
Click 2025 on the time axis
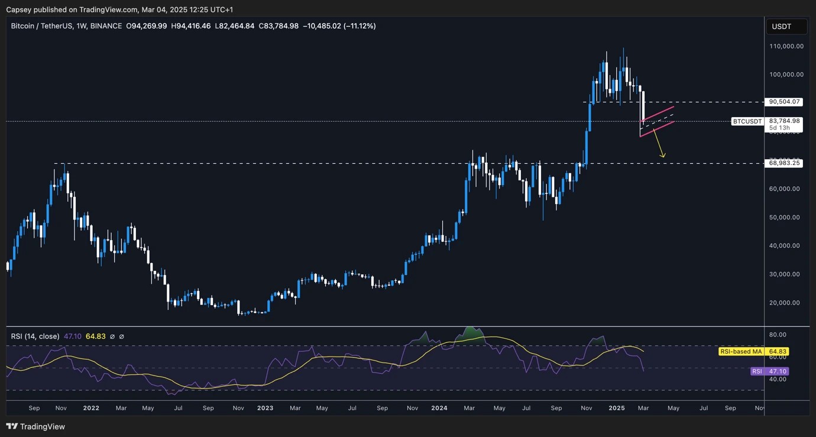click(617, 408)
